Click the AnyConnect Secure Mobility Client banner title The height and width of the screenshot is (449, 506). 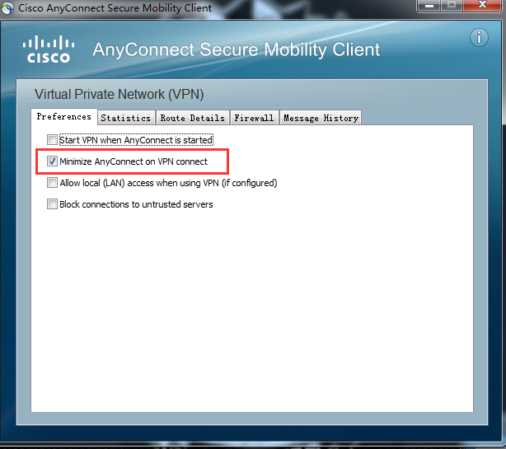[237, 49]
